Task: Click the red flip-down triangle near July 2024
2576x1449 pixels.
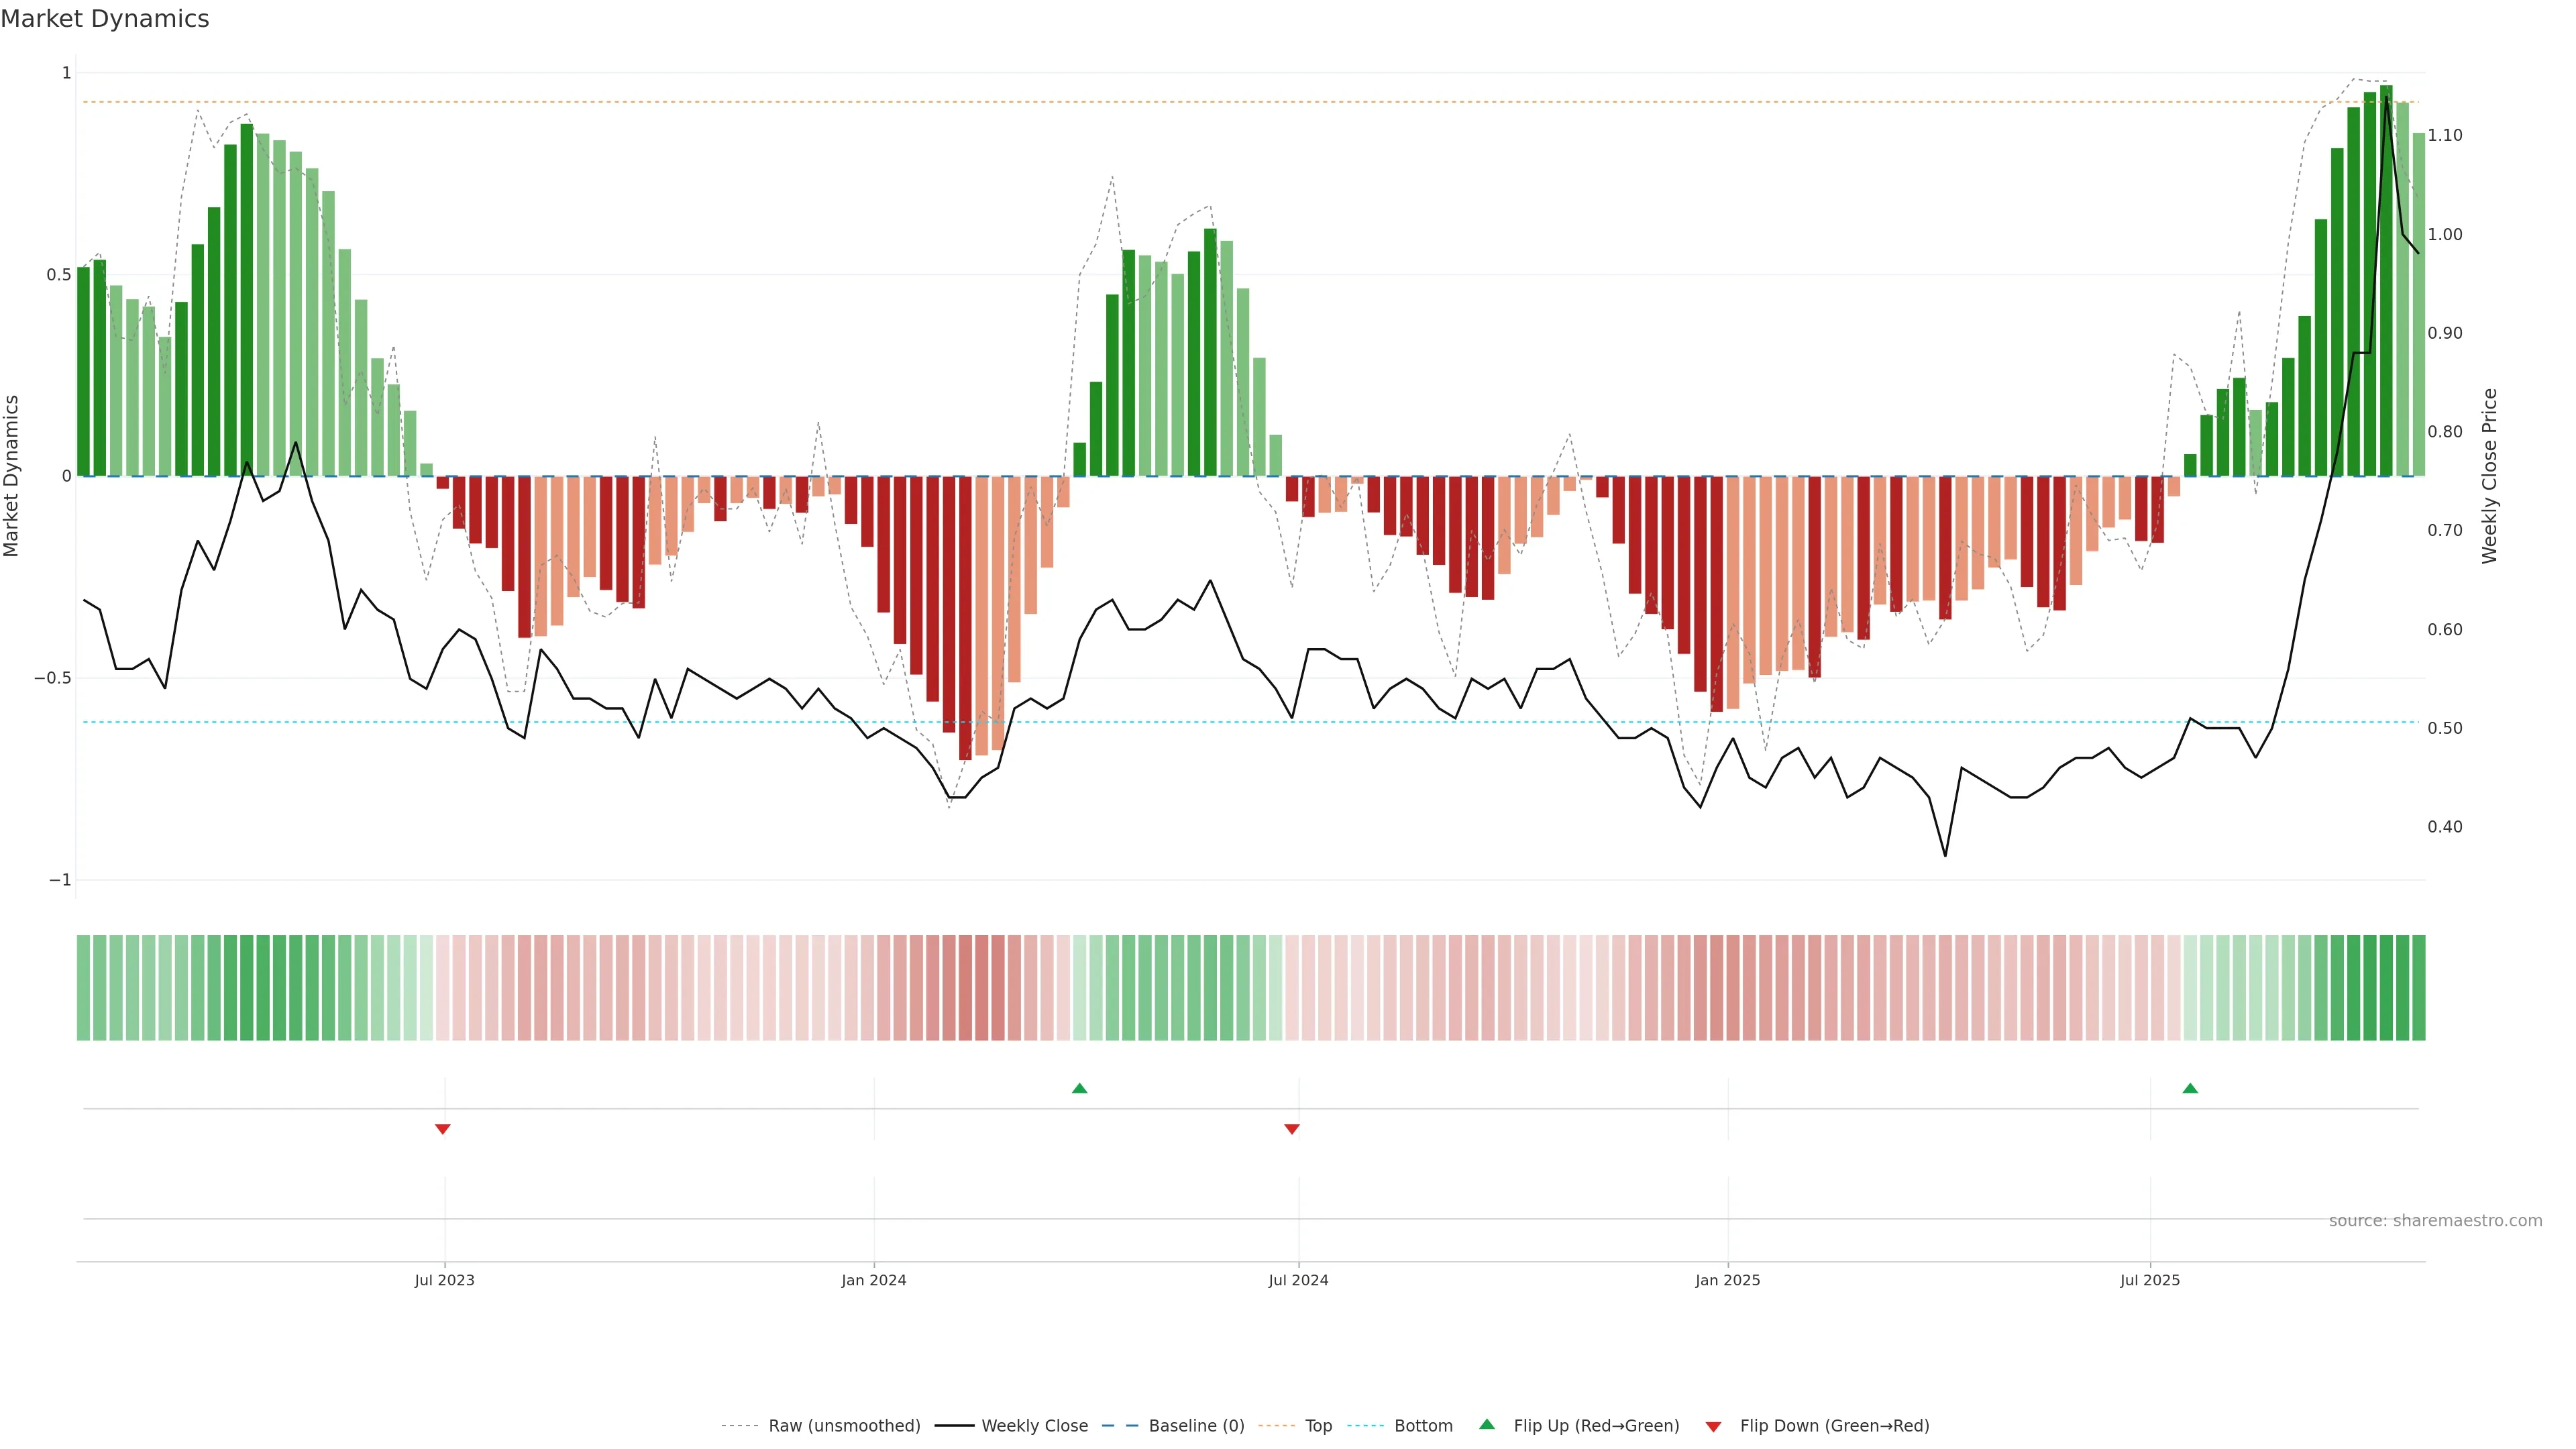Action: (x=1292, y=1129)
